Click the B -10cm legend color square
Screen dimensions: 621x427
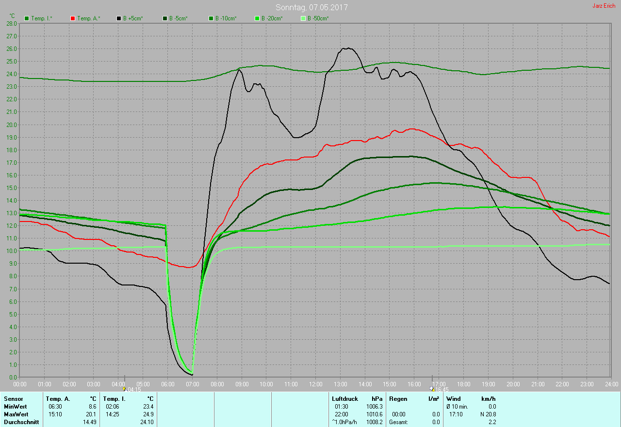(211, 18)
